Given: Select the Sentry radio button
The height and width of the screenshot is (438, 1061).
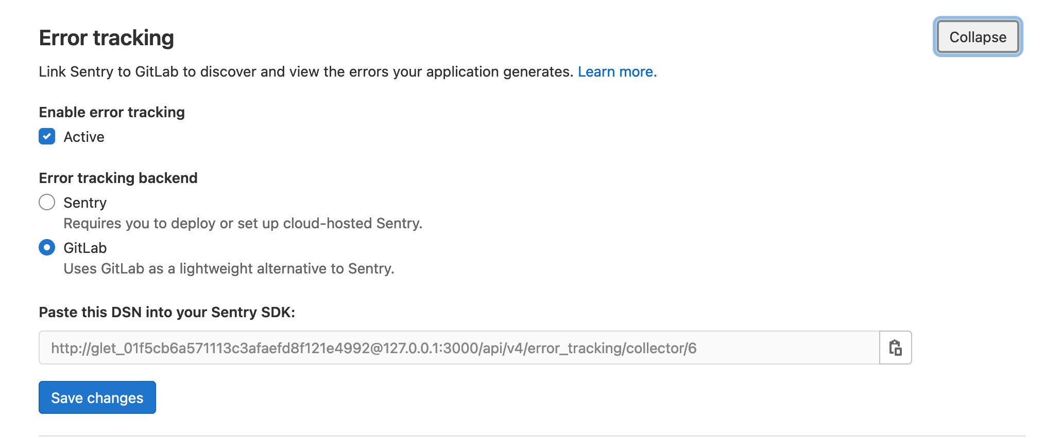Looking at the screenshot, I should 47,203.
